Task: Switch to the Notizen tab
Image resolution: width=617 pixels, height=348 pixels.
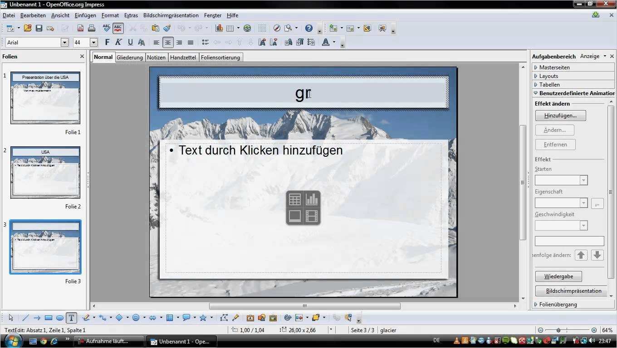Action: 156,58
